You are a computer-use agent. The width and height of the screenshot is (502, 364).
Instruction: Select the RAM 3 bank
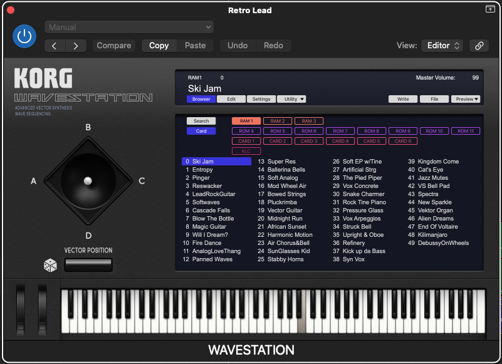click(309, 121)
